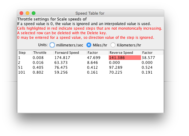Image resolution: width=189 pixels, height=136 pixels.
Task: Select factor cell 0.412
Action: 97,67
